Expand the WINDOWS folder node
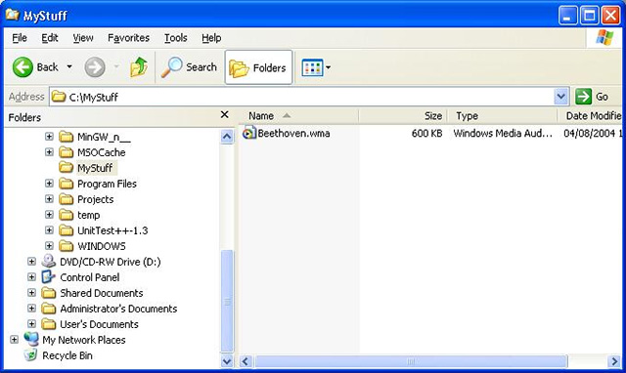This screenshot has height=373, width=626. (49, 246)
